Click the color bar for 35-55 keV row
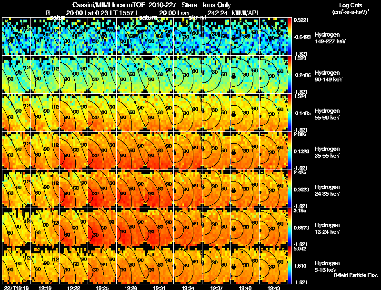The image size is (381, 290). [x=290, y=151]
